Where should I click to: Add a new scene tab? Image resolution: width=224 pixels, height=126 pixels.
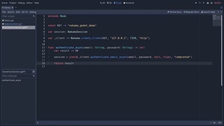point(16,8)
